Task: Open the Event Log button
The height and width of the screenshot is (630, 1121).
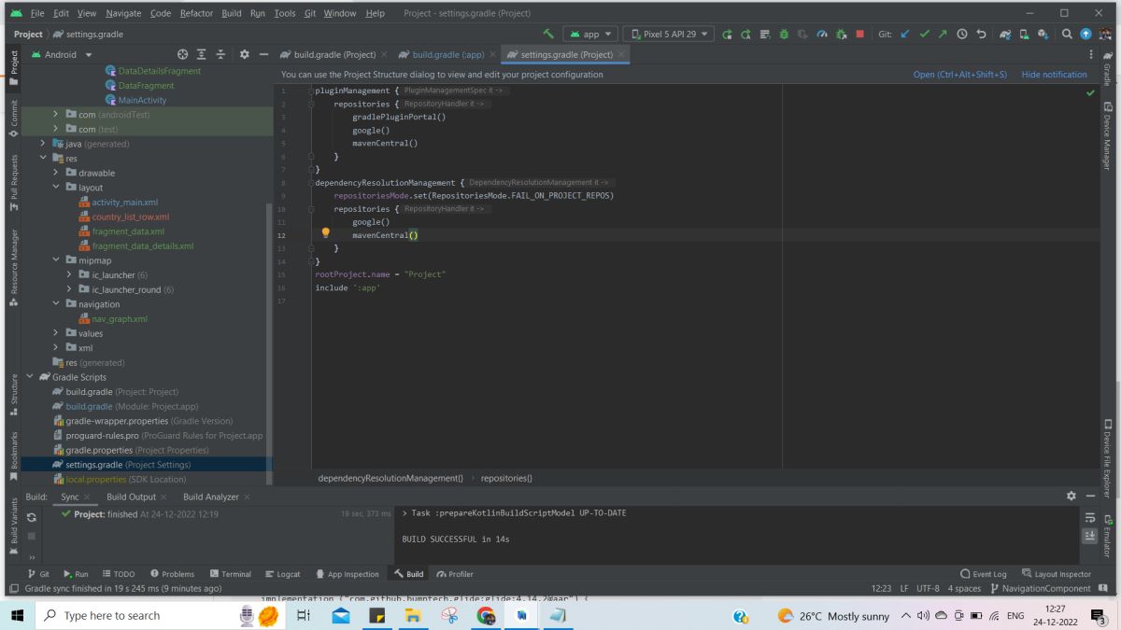Action: pos(984,574)
